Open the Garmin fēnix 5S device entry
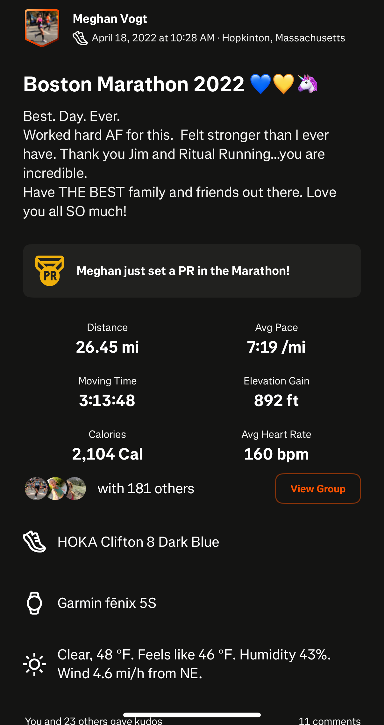The width and height of the screenshot is (384, 725). coord(107,603)
